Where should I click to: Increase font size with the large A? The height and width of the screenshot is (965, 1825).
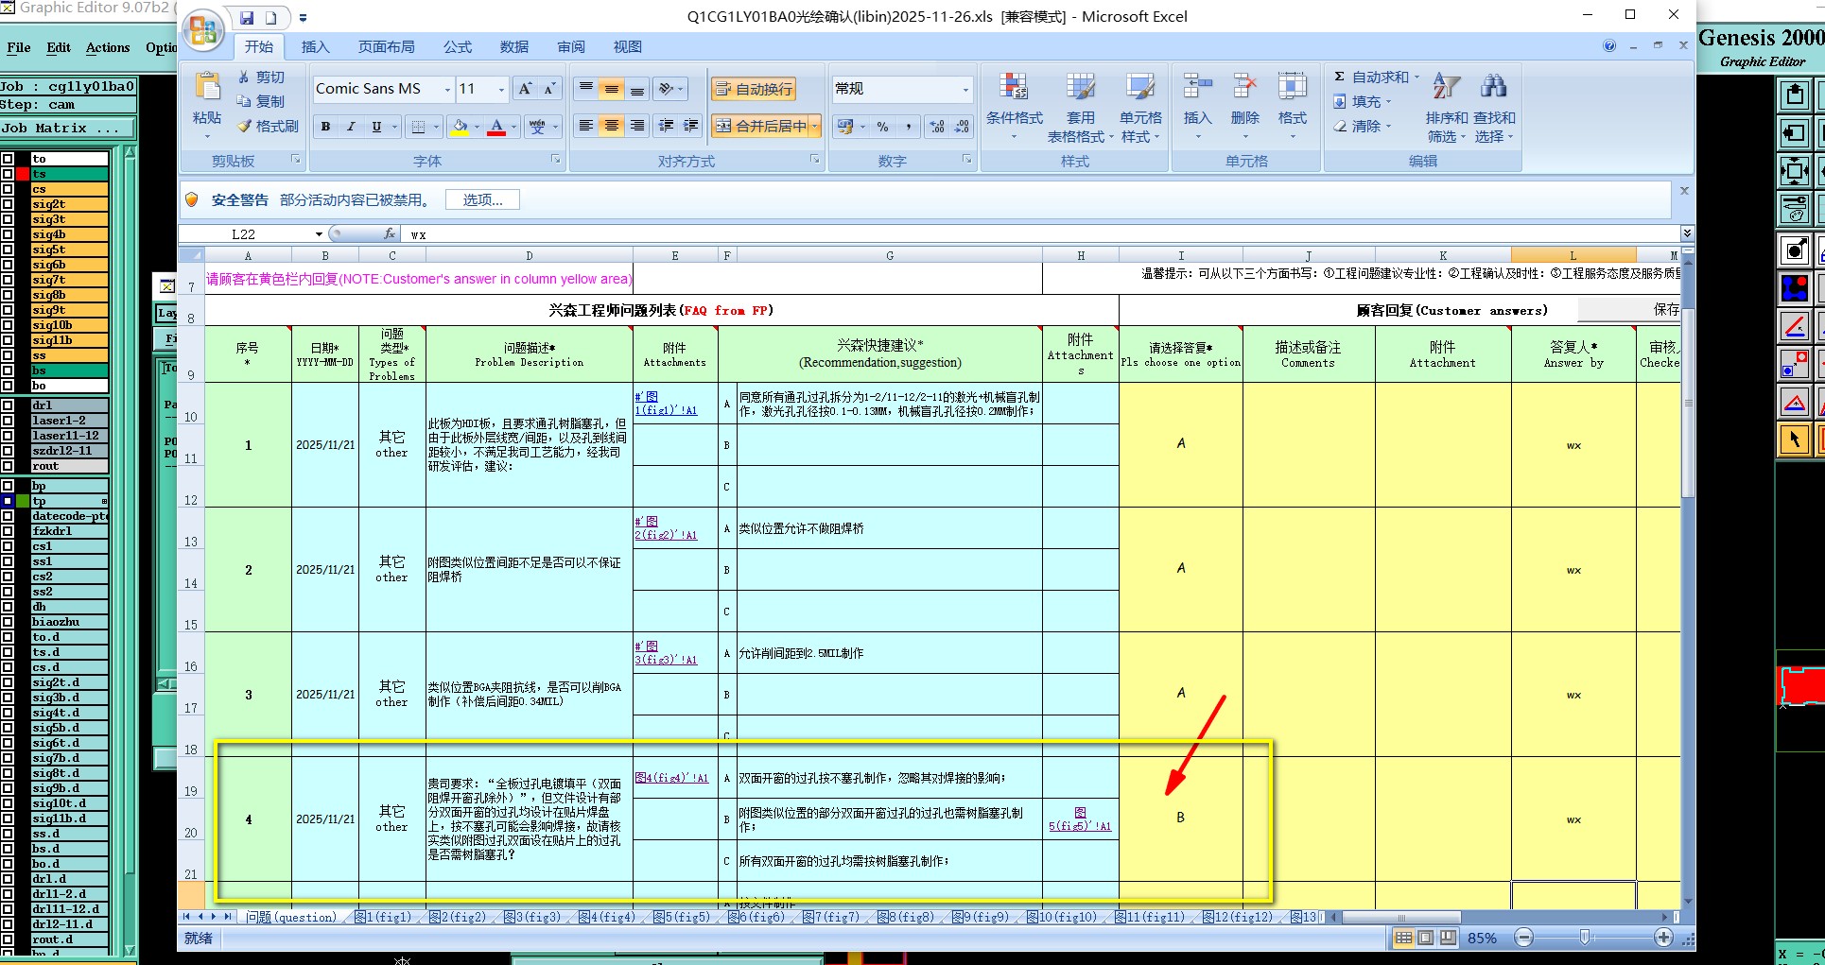(525, 88)
